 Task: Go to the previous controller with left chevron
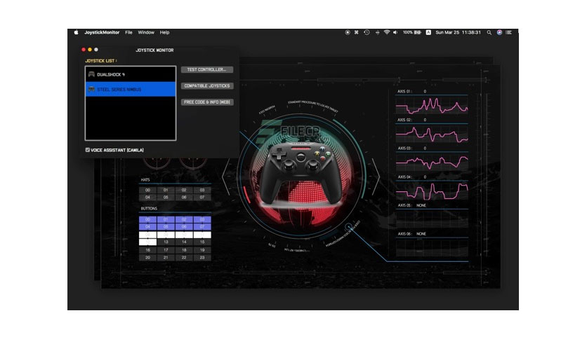[225, 177]
